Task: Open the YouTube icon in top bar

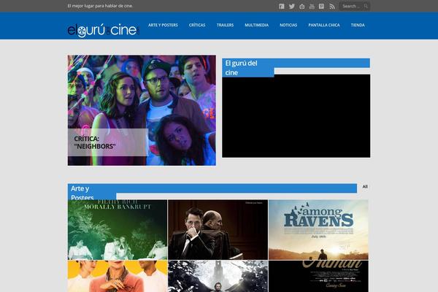Action: coord(312,6)
